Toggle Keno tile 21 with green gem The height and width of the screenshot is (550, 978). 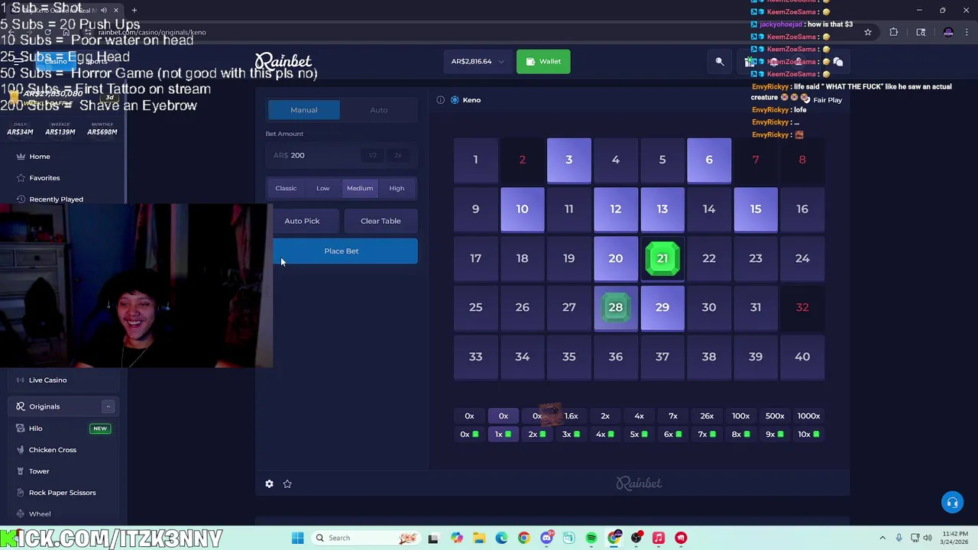[662, 258]
